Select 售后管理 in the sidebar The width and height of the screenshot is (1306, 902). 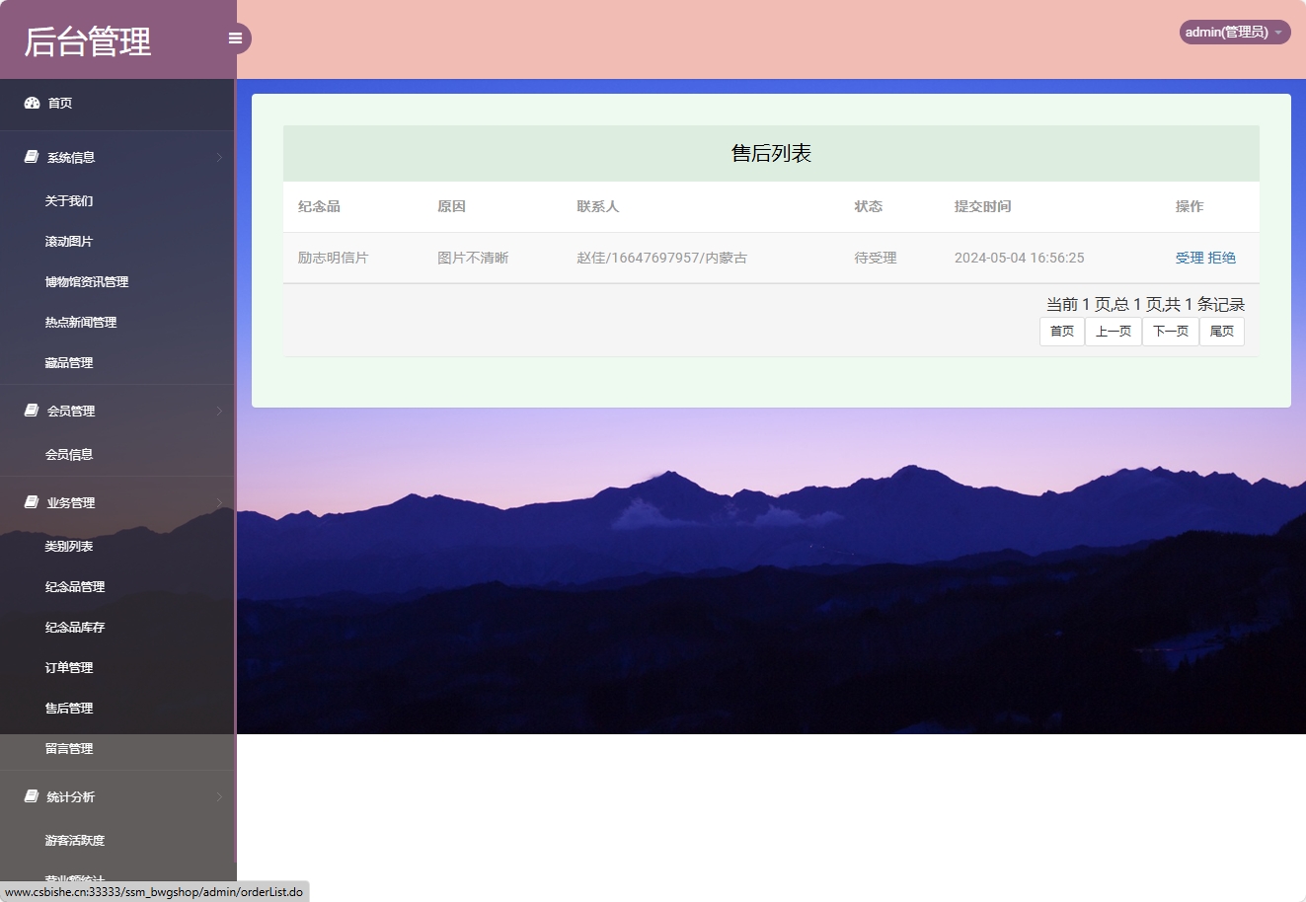[x=69, y=708]
